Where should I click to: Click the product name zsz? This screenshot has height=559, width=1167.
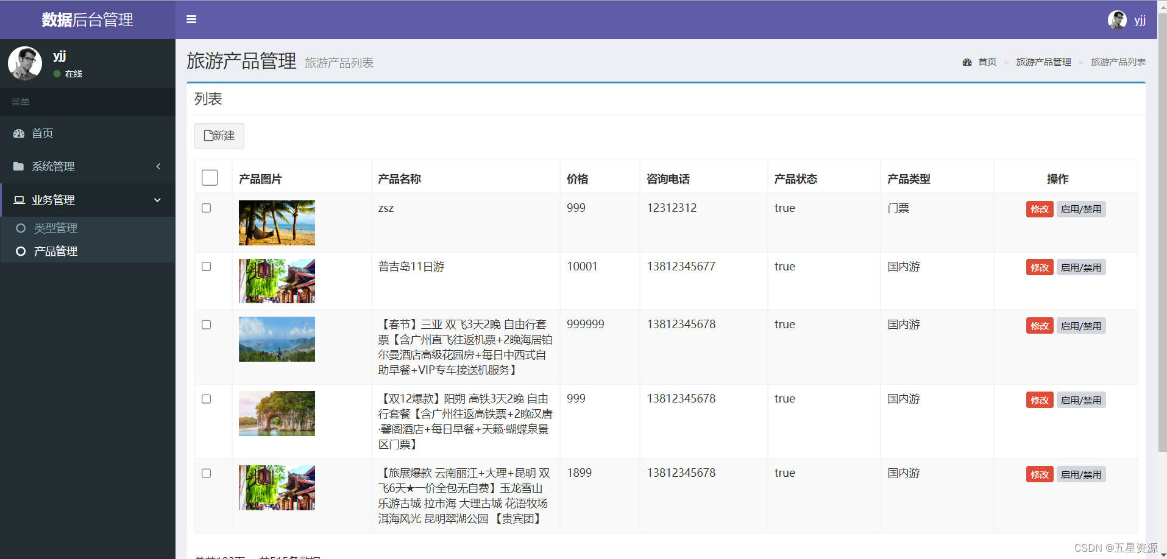click(386, 208)
